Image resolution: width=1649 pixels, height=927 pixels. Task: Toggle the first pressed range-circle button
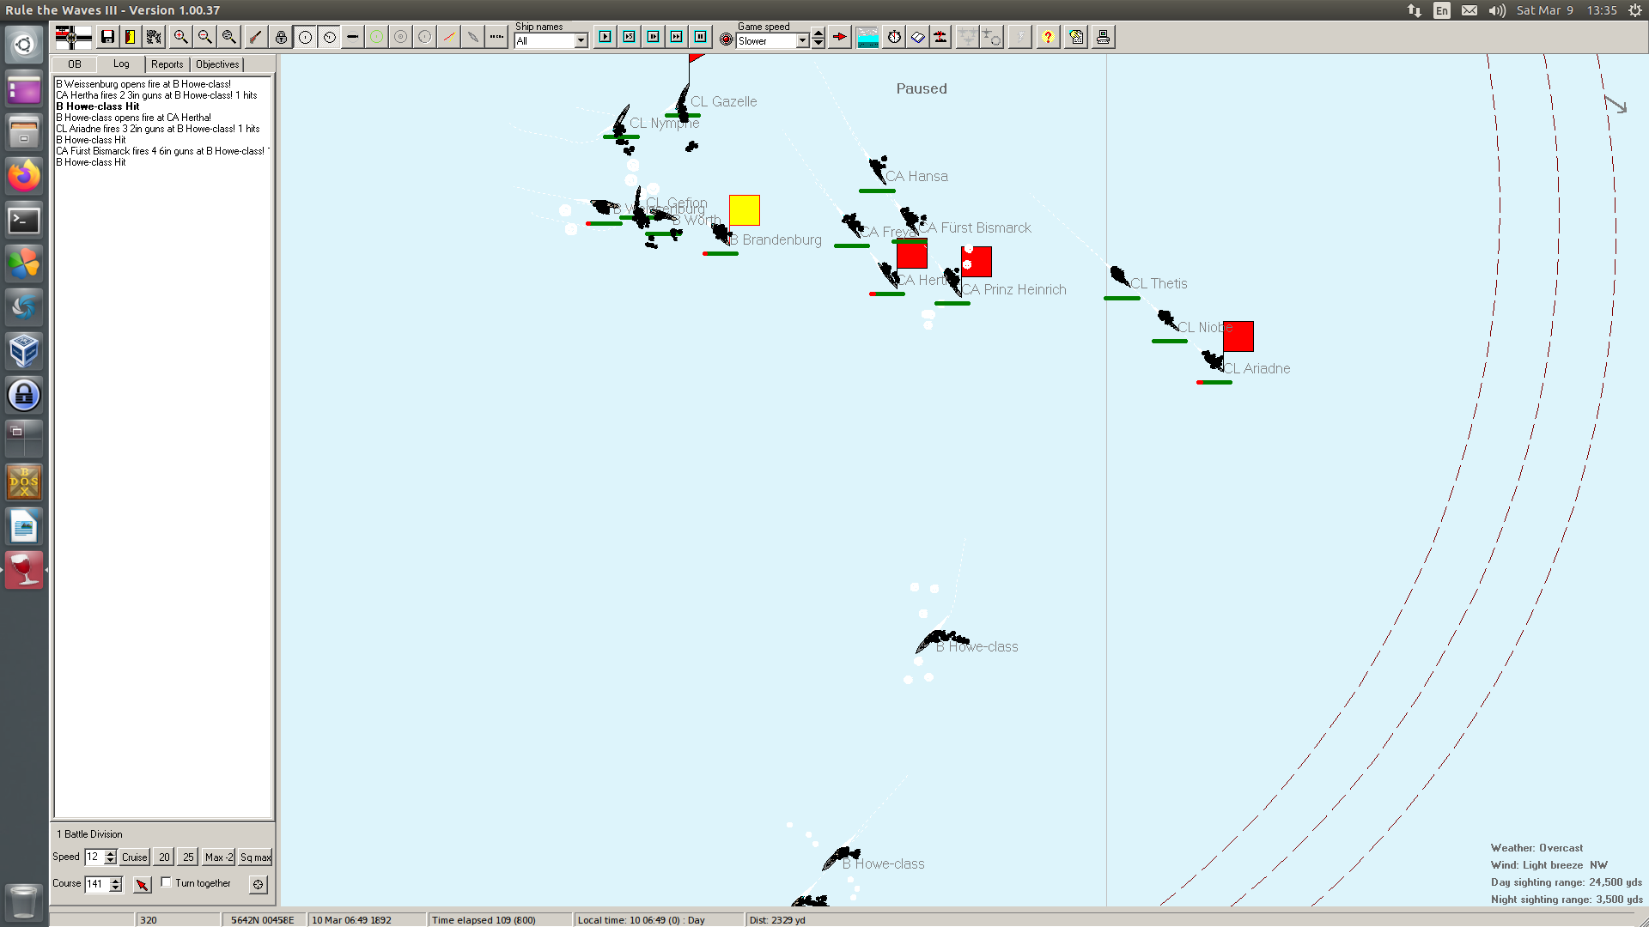tap(305, 37)
